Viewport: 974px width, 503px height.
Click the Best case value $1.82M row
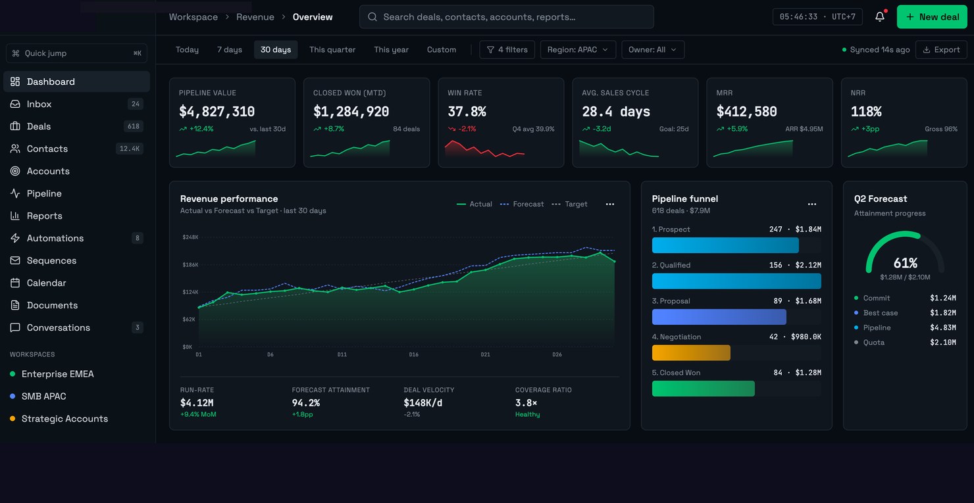coord(905,313)
